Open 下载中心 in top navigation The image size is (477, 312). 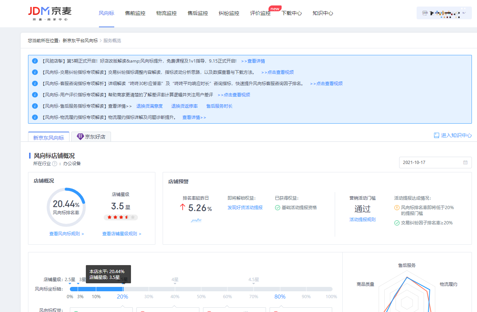point(291,13)
